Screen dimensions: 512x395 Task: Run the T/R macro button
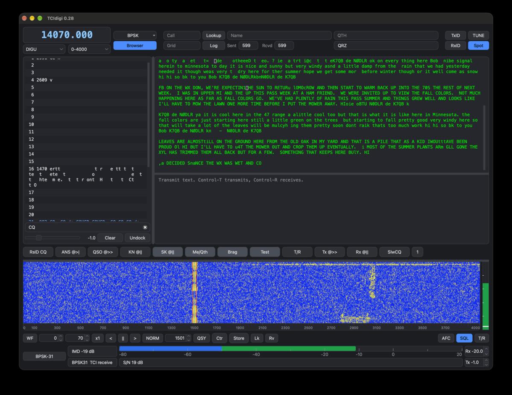pyautogui.click(x=297, y=252)
